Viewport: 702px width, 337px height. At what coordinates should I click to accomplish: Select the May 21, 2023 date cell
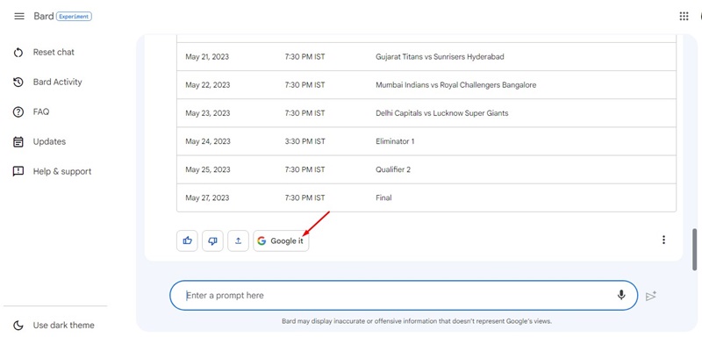pyautogui.click(x=207, y=57)
